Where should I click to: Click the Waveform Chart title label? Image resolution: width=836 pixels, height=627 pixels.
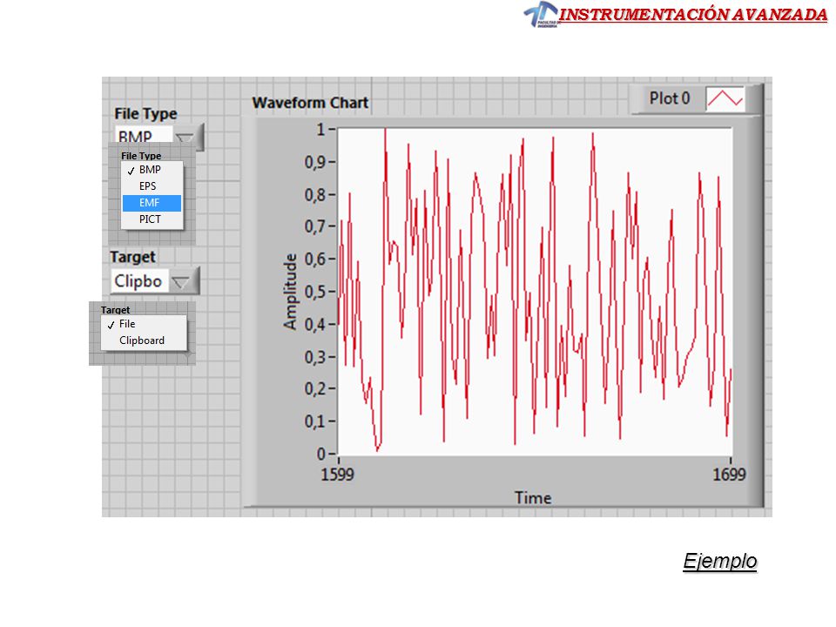coord(310,103)
